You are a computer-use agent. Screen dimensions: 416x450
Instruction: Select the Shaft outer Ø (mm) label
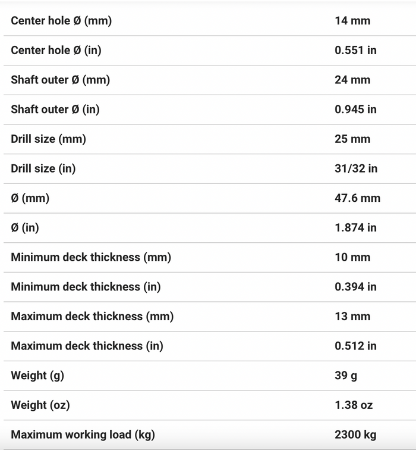coord(61,80)
